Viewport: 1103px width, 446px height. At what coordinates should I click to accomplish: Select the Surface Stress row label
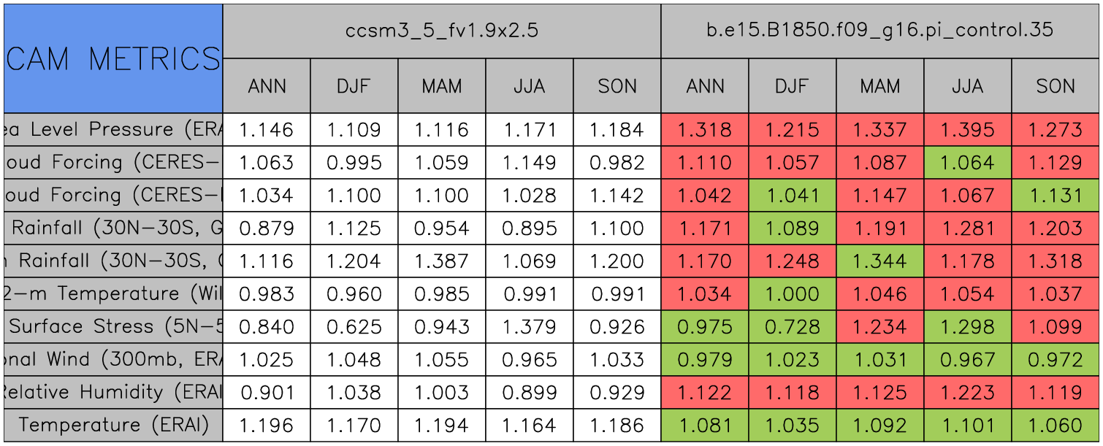(x=113, y=326)
